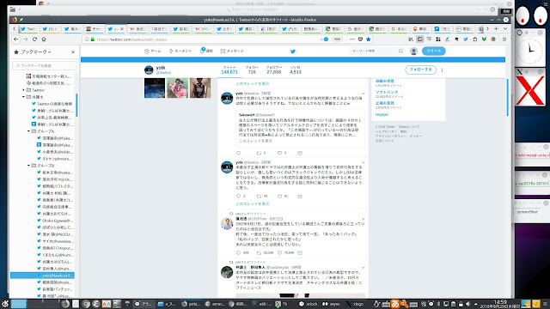Open the chevron menu on the second ystk tweet
This screenshot has width=550, height=309.
(x=363, y=162)
